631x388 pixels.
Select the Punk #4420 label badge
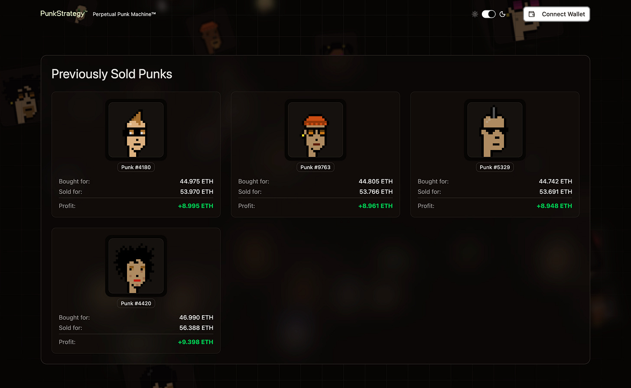(x=136, y=303)
